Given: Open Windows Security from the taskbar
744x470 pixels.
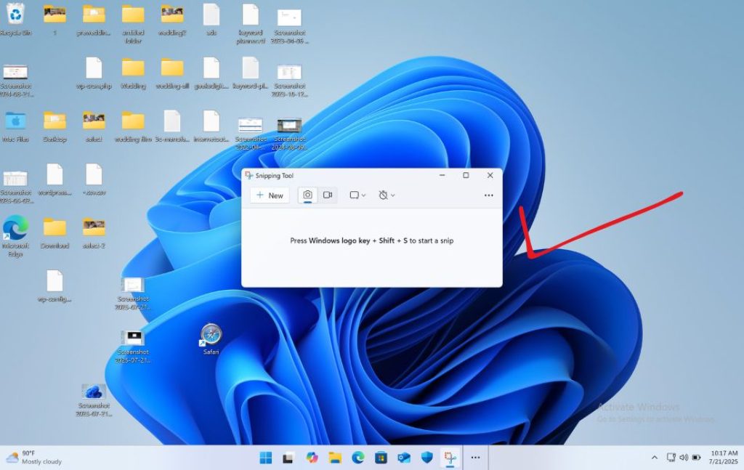Looking at the screenshot, I should tap(426, 457).
